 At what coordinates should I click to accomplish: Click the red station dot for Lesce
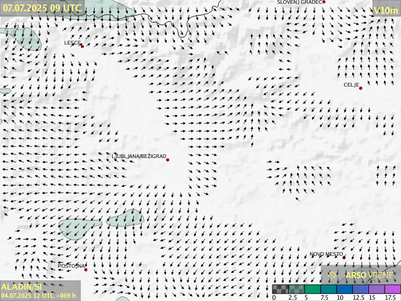coord(82,46)
